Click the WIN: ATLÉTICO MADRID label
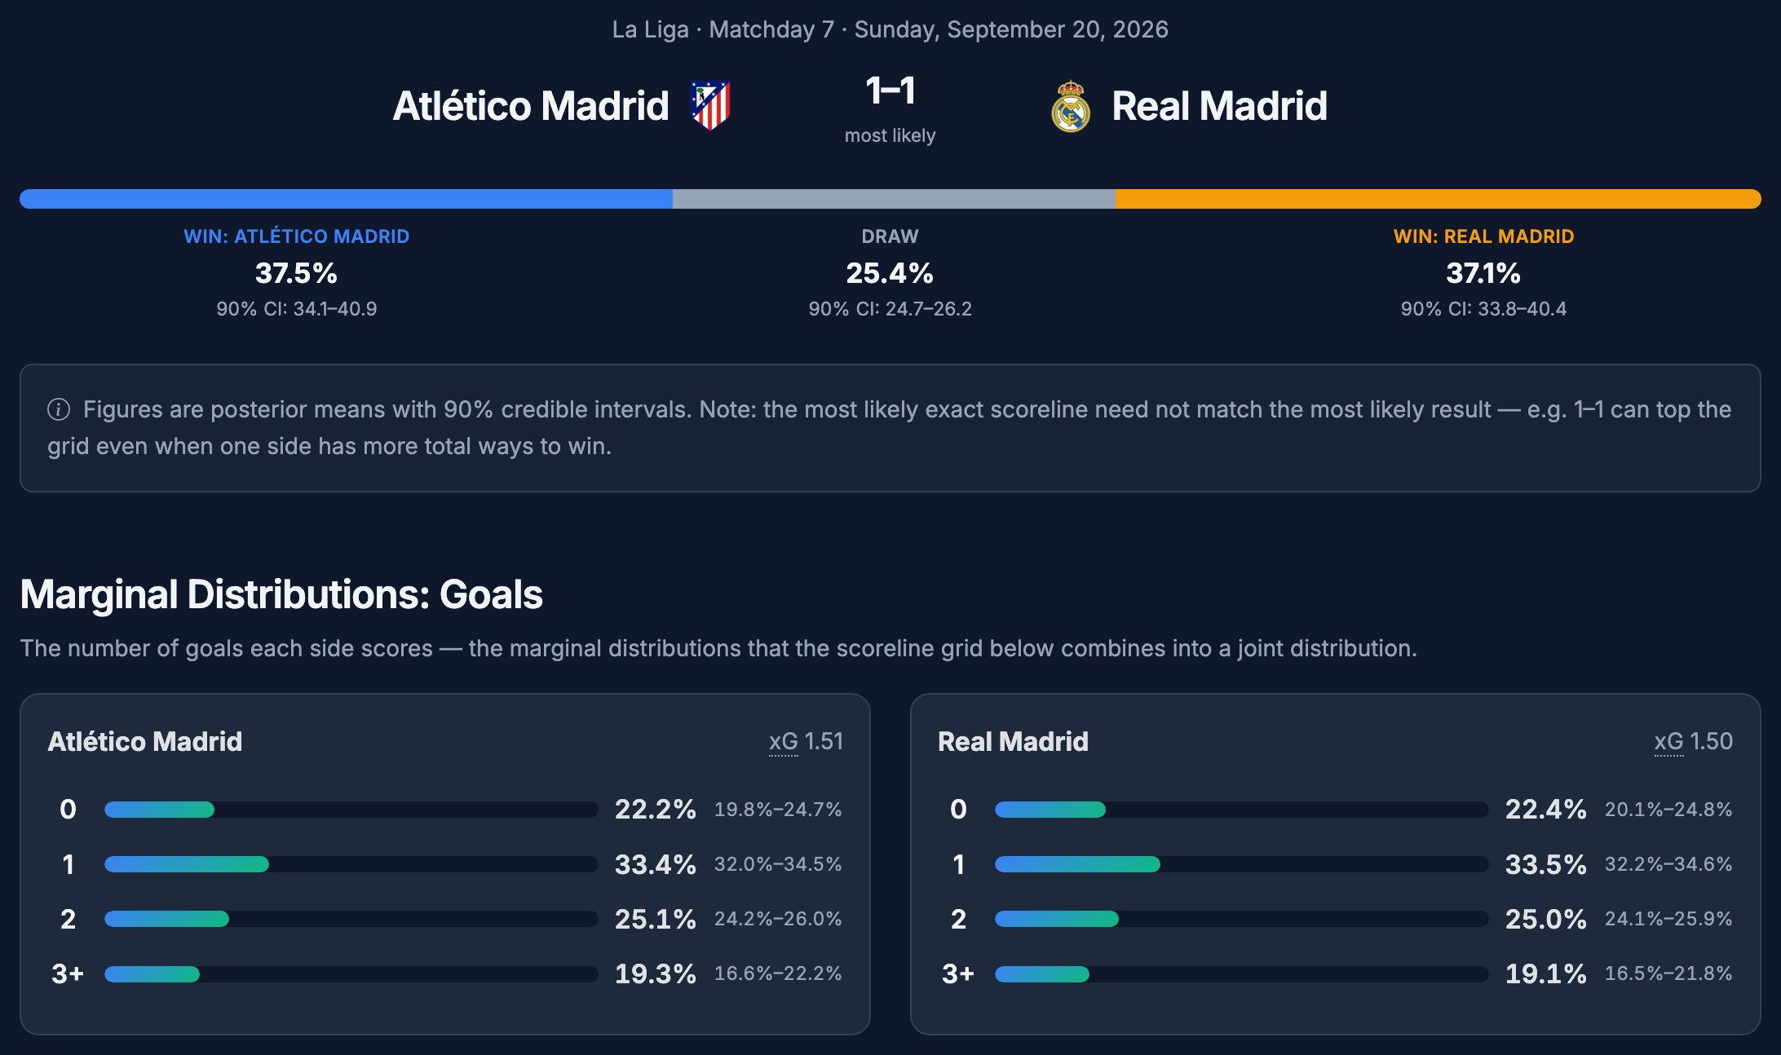Screen dimensions: 1781x1055 click(297, 236)
